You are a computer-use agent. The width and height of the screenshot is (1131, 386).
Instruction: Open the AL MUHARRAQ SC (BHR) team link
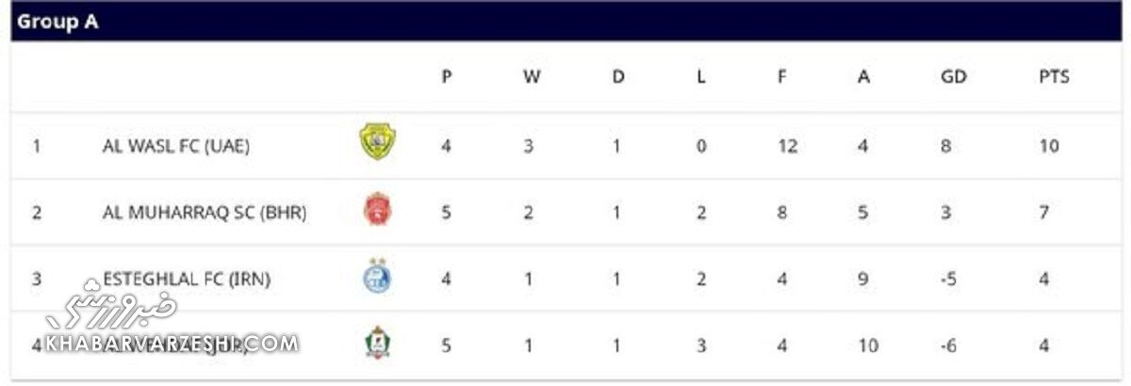pyautogui.click(x=205, y=213)
